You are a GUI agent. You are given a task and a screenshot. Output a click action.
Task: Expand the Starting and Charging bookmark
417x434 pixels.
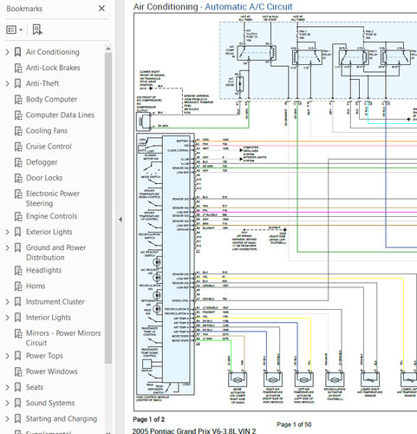tap(7, 419)
